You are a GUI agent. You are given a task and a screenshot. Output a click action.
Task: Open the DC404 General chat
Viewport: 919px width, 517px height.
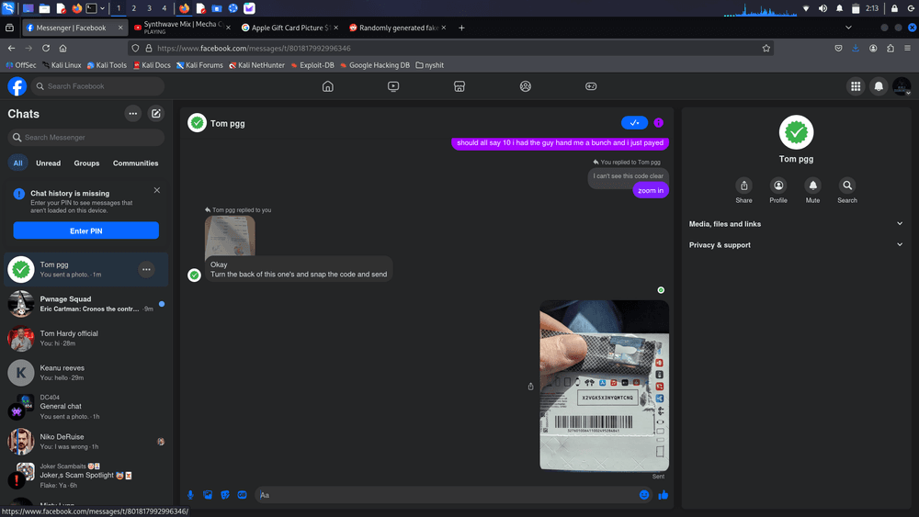point(86,407)
